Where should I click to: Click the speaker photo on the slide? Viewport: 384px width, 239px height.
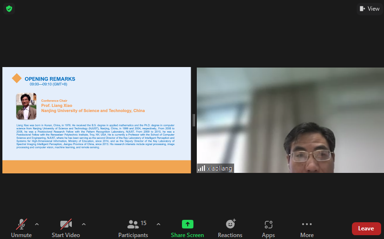26,106
